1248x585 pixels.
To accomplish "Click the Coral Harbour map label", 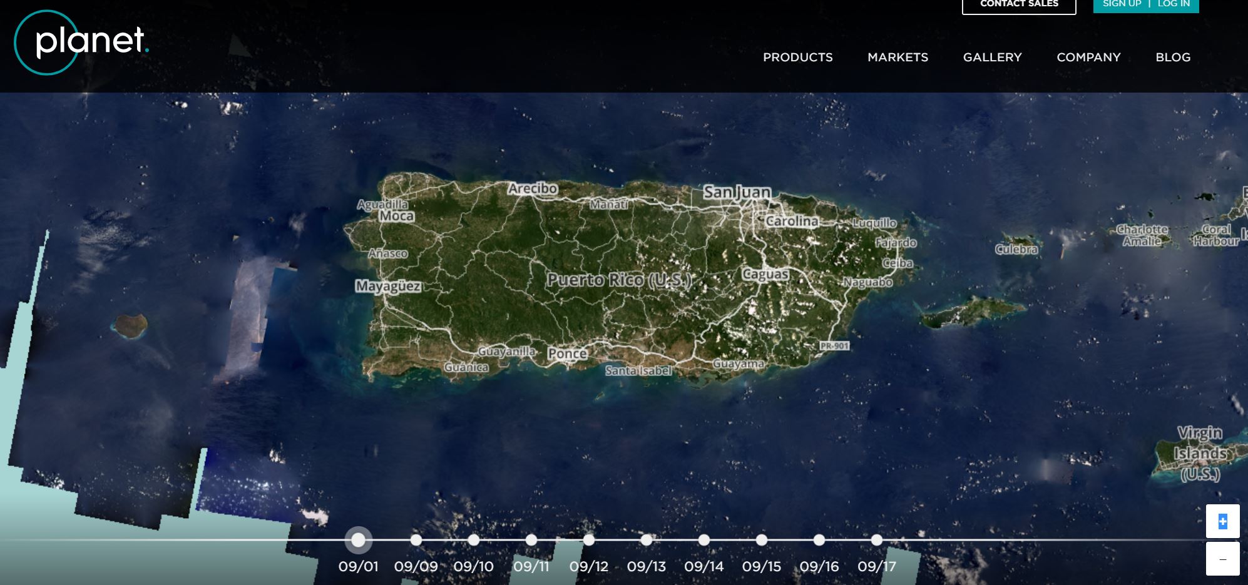I will pyautogui.click(x=1216, y=235).
